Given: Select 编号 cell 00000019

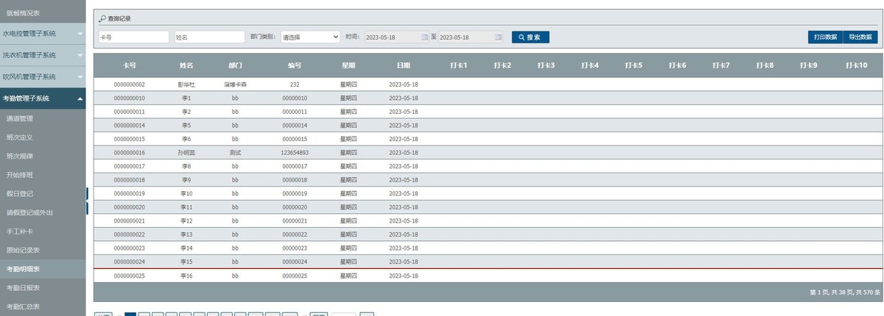Looking at the screenshot, I should point(295,193).
